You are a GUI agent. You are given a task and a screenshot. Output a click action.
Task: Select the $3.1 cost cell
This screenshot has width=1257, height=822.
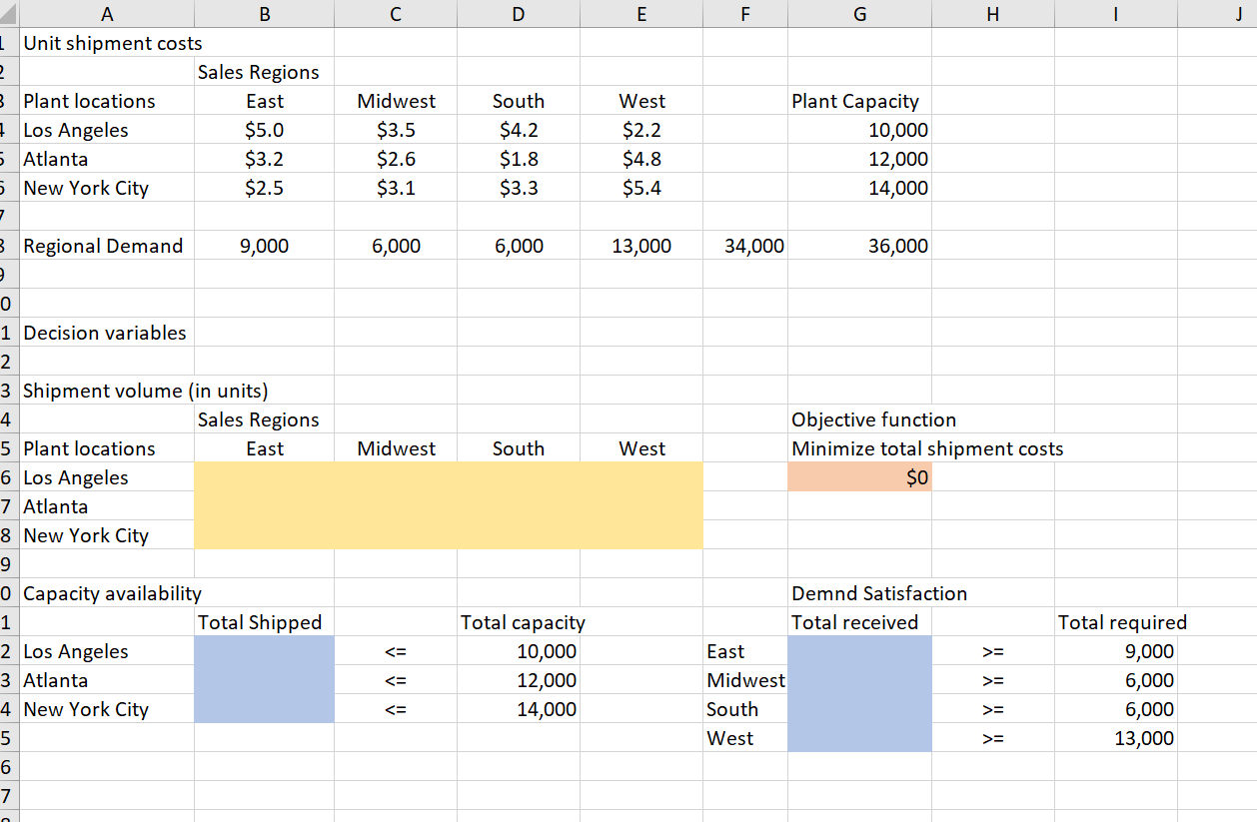point(396,189)
